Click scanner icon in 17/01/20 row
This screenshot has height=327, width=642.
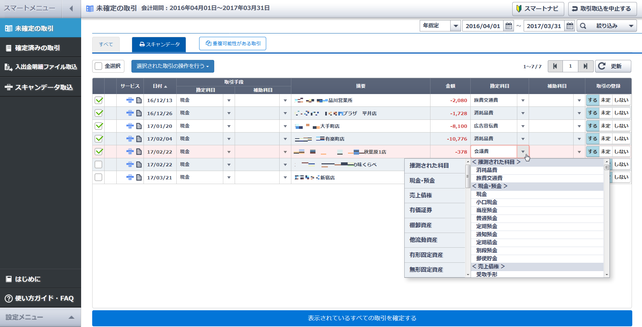point(130,126)
